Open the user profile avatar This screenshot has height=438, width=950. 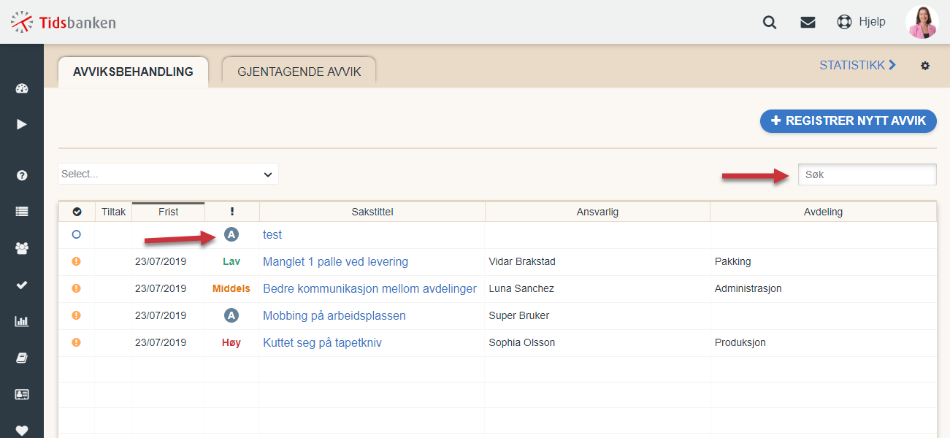coord(922,22)
